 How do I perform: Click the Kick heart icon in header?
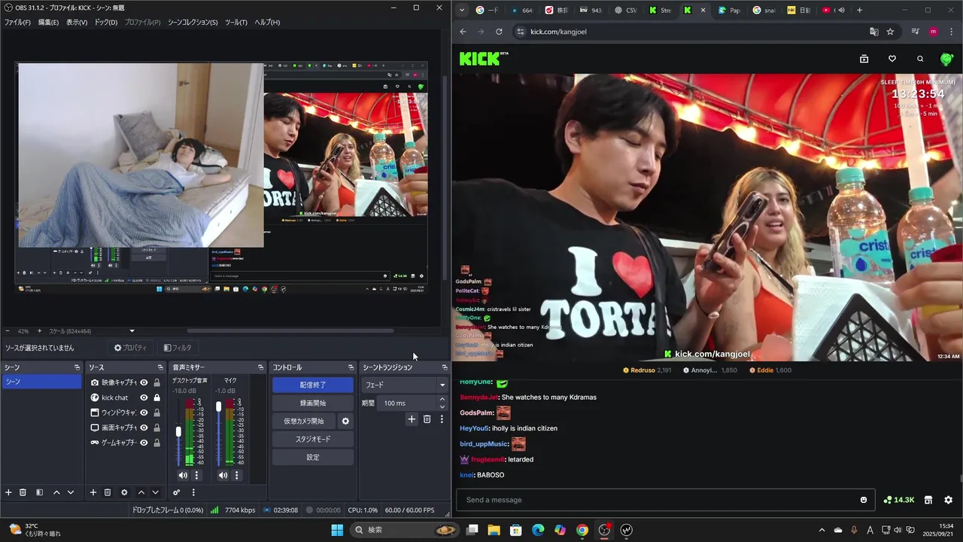coord(892,59)
